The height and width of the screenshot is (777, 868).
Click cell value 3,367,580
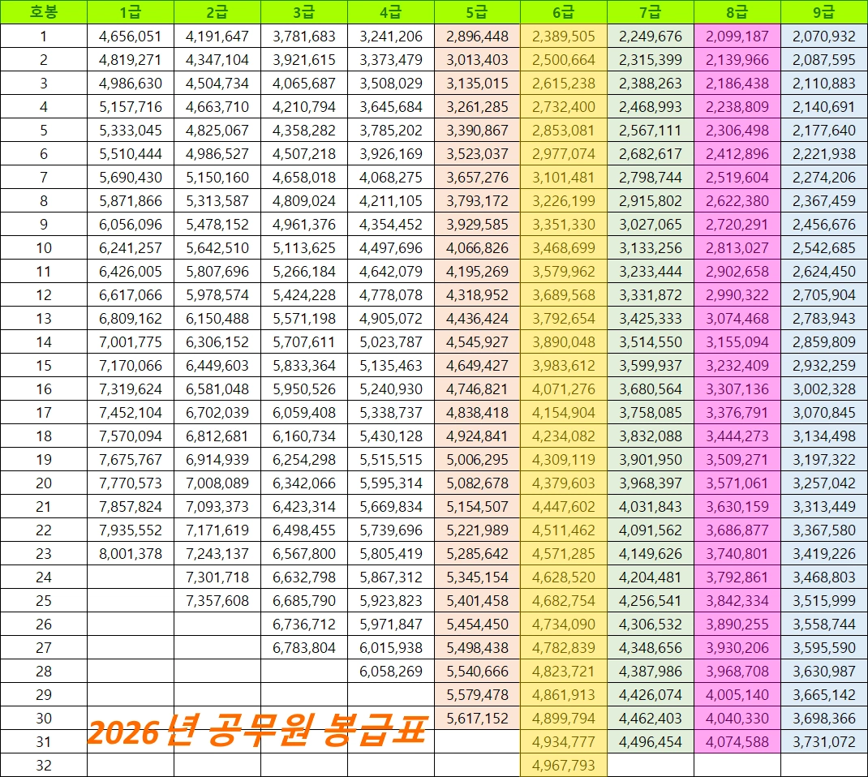point(824,530)
